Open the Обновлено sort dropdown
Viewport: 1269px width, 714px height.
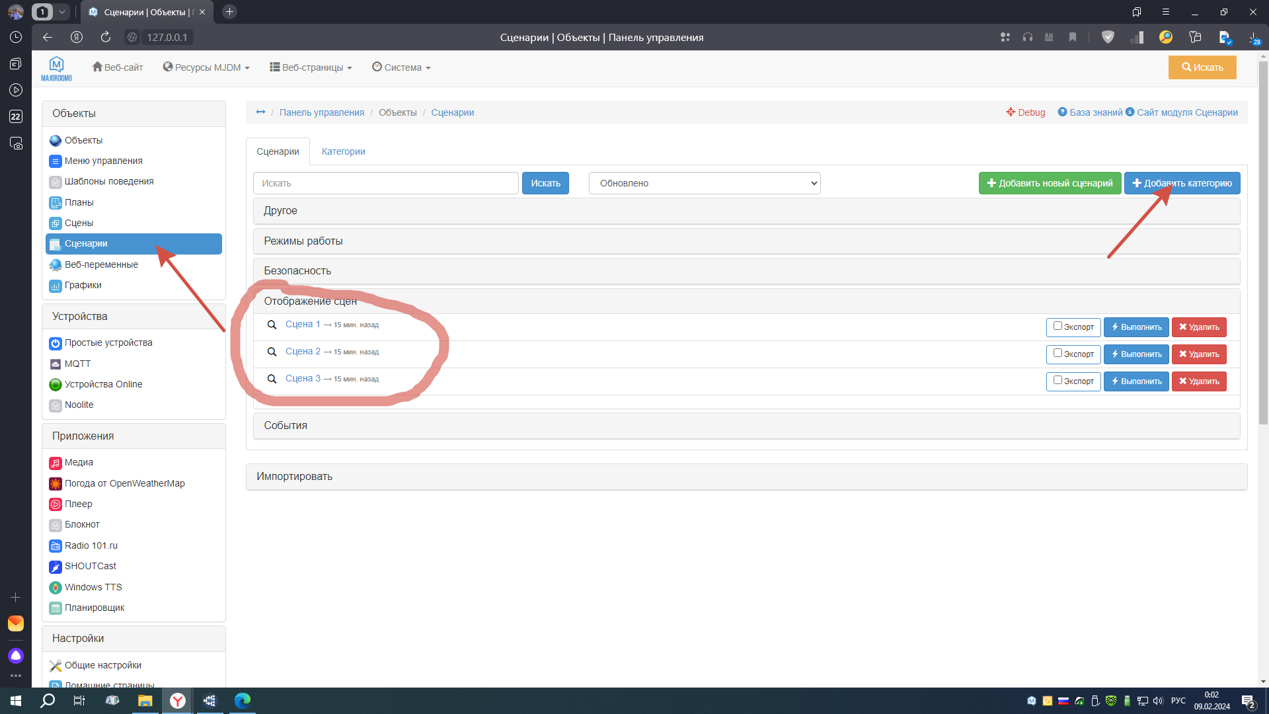[x=704, y=183]
